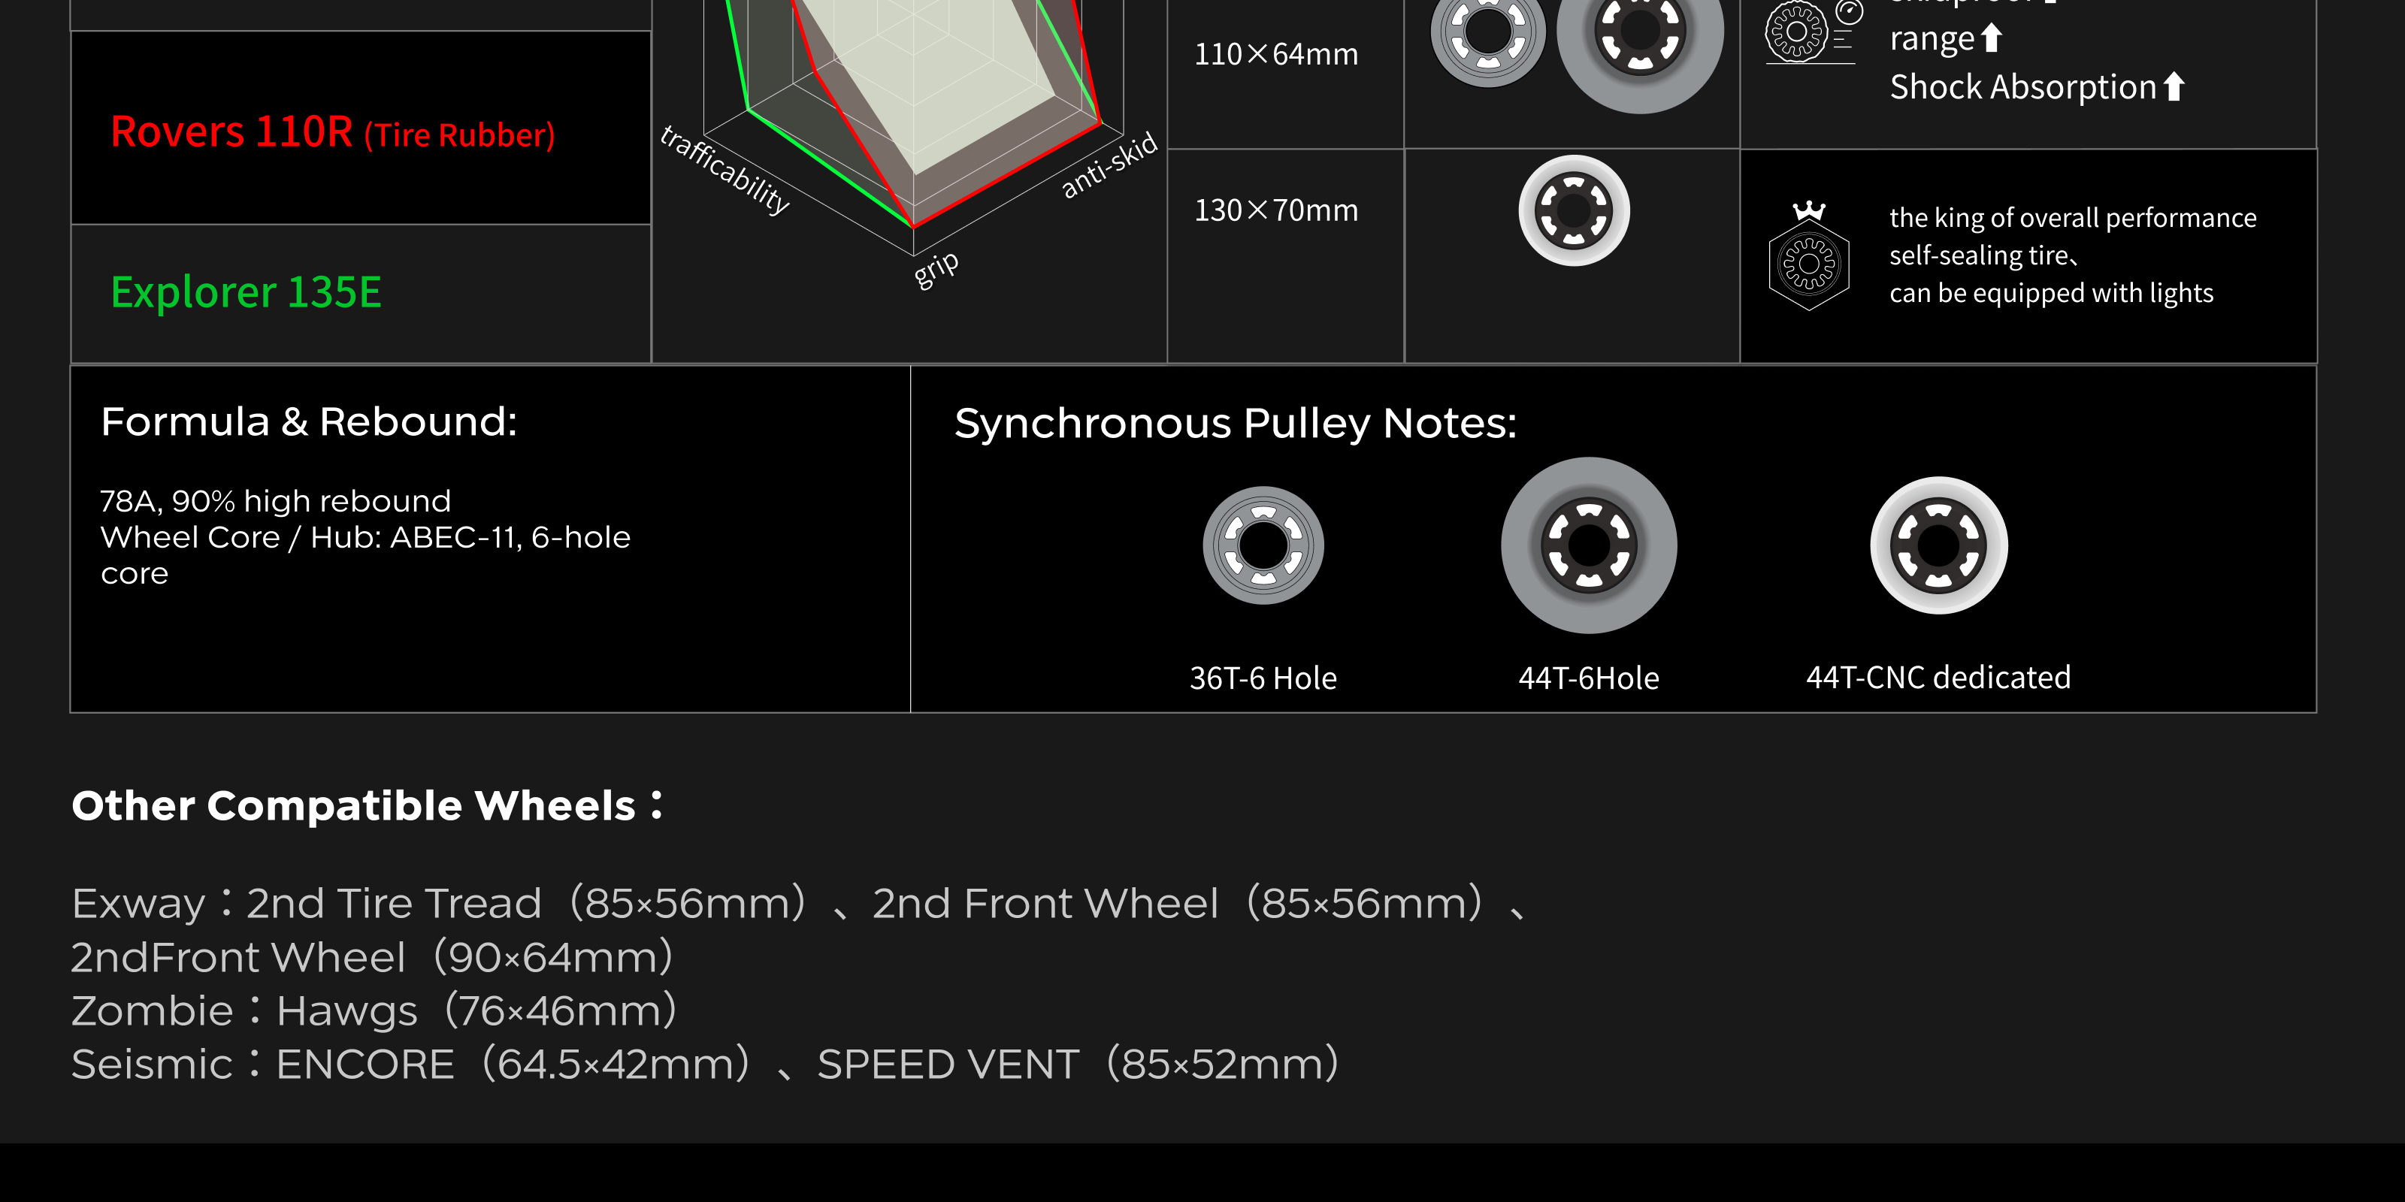Click the crowned hexagon gear icon
The image size is (2405, 1202).
(1808, 257)
